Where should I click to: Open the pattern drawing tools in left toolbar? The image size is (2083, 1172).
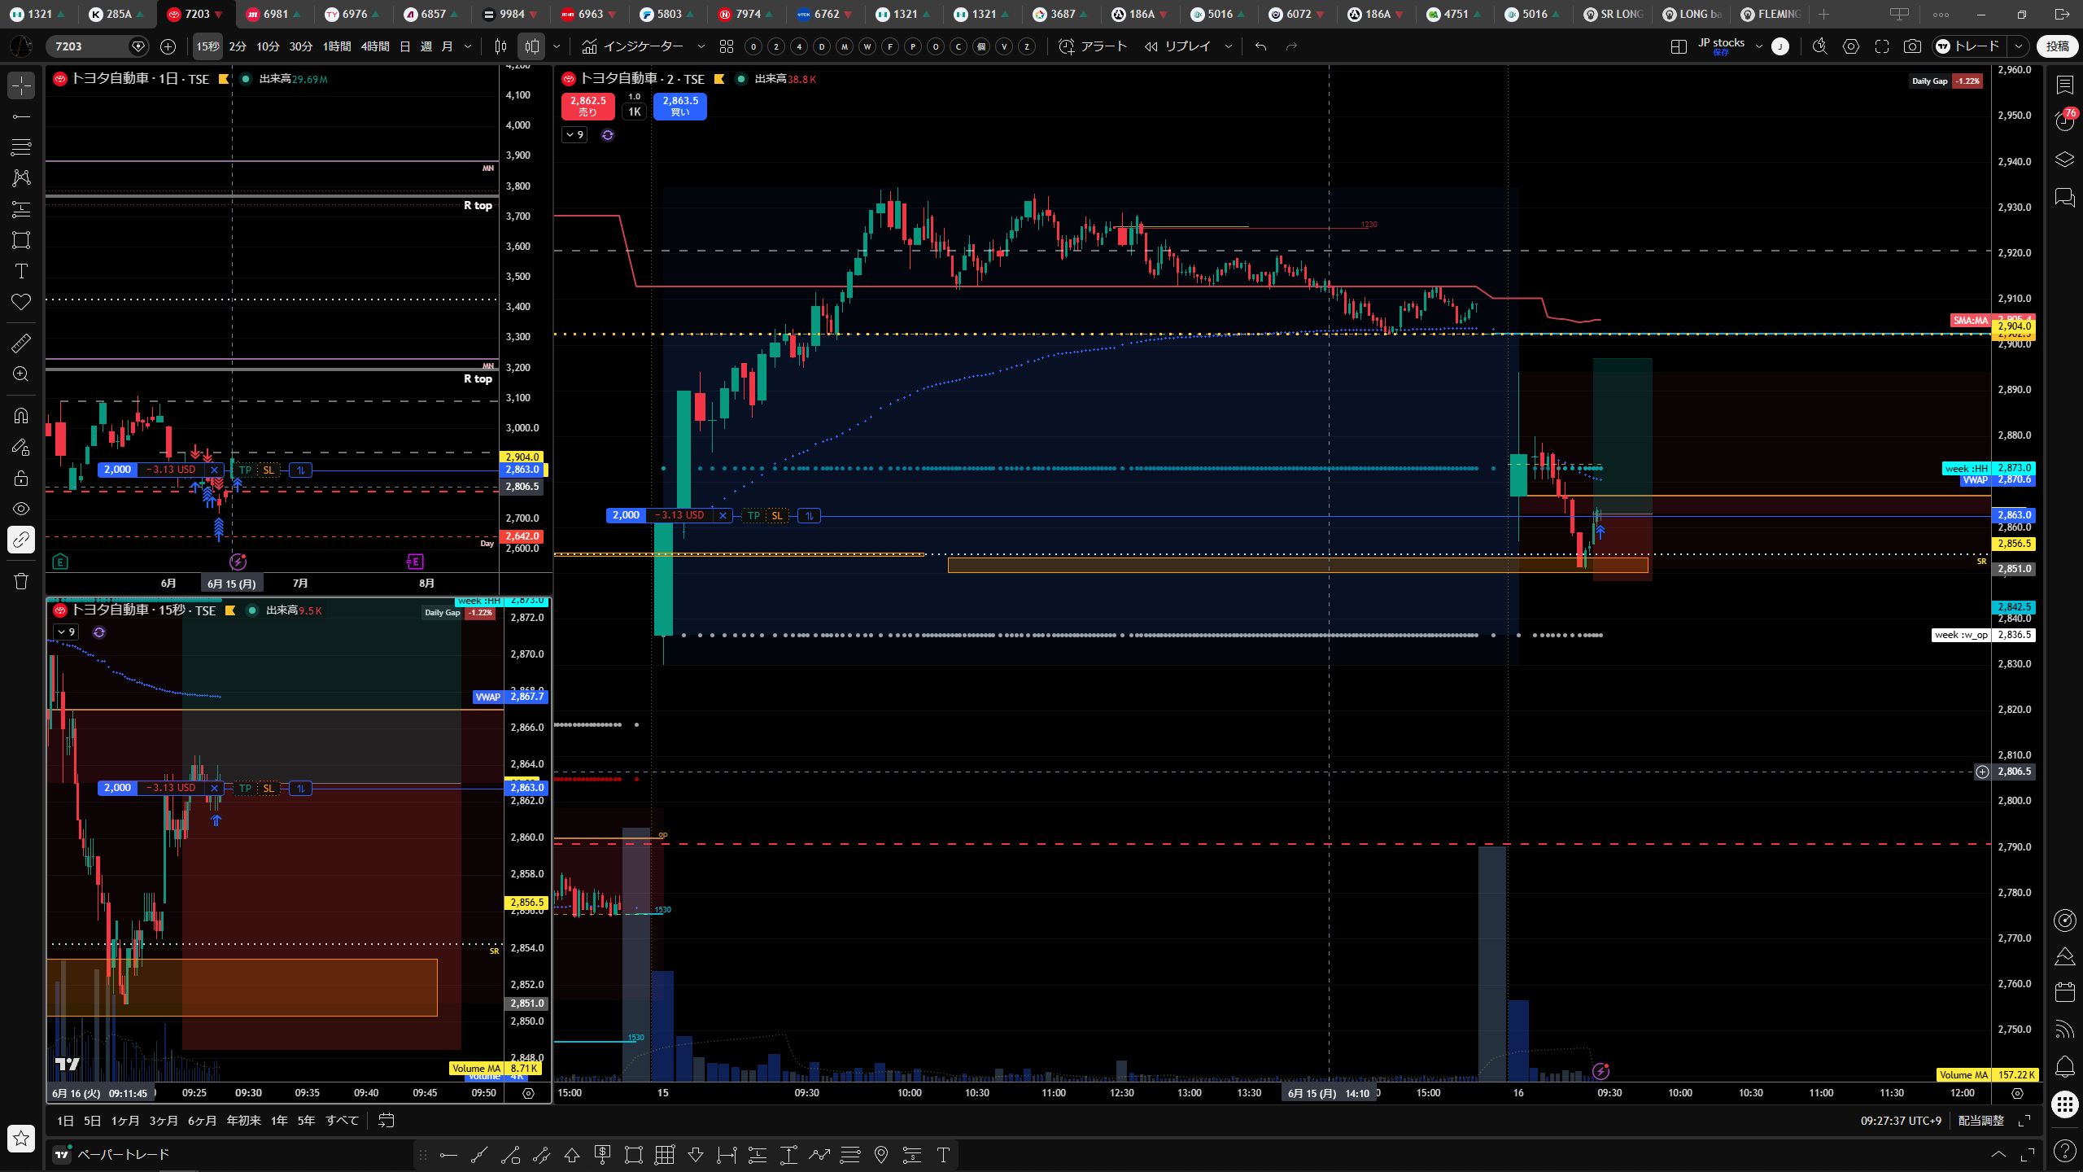(x=21, y=178)
